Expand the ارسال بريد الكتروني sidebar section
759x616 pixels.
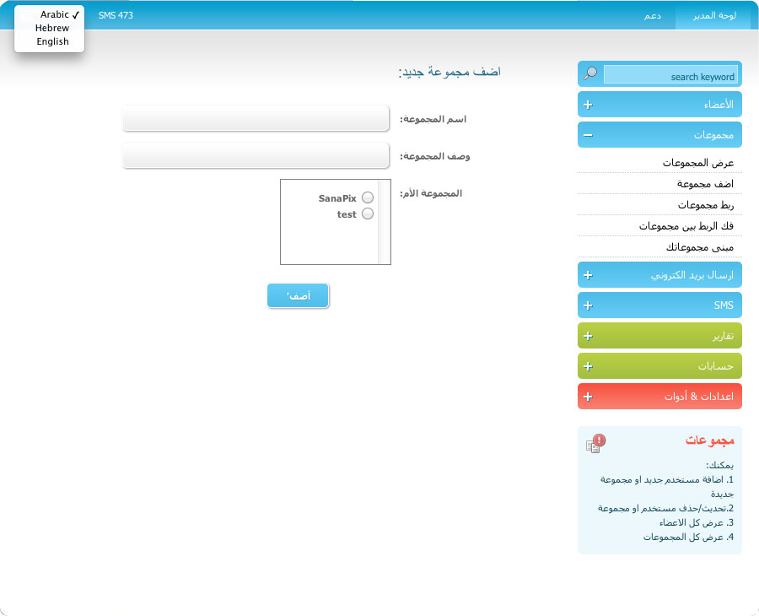pos(659,275)
